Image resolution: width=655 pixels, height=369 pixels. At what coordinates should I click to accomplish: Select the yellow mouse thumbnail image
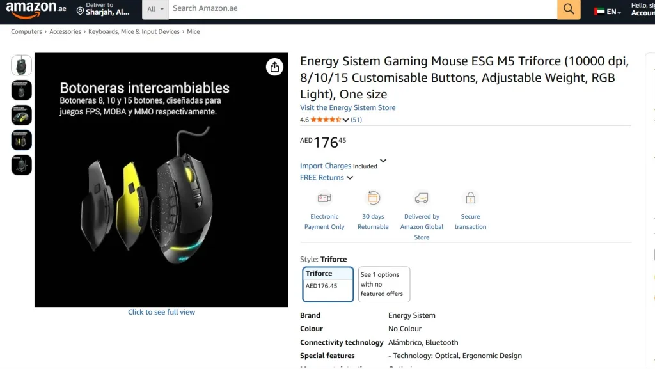point(21,115)
